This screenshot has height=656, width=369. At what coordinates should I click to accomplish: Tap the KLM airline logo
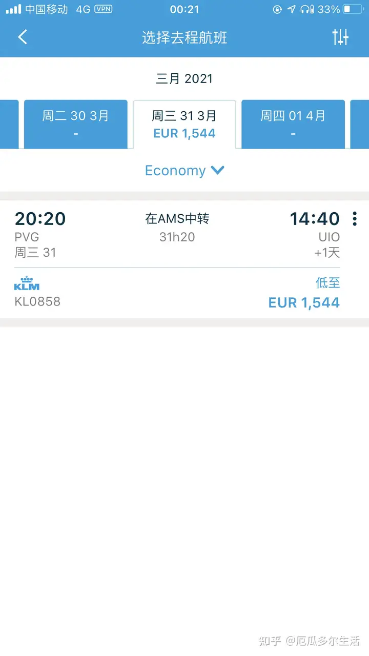pos(27,283)
